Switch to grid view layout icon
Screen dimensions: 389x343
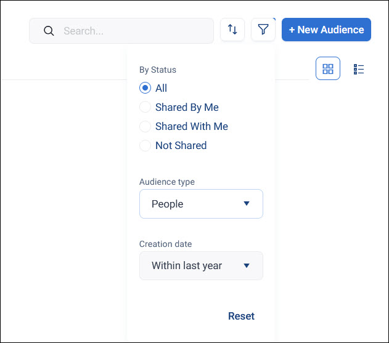328,68
